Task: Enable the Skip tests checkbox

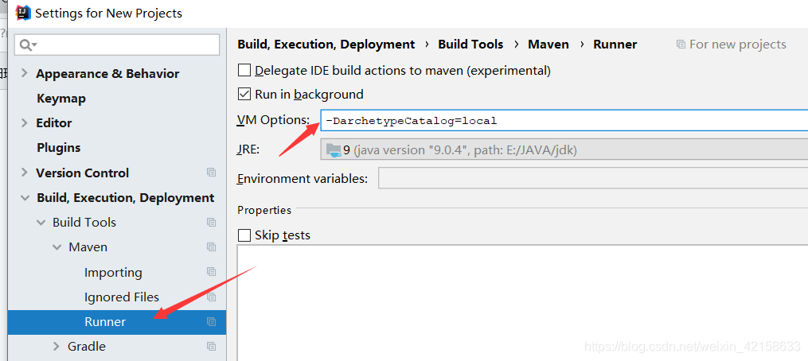Action: click(244, 235)
